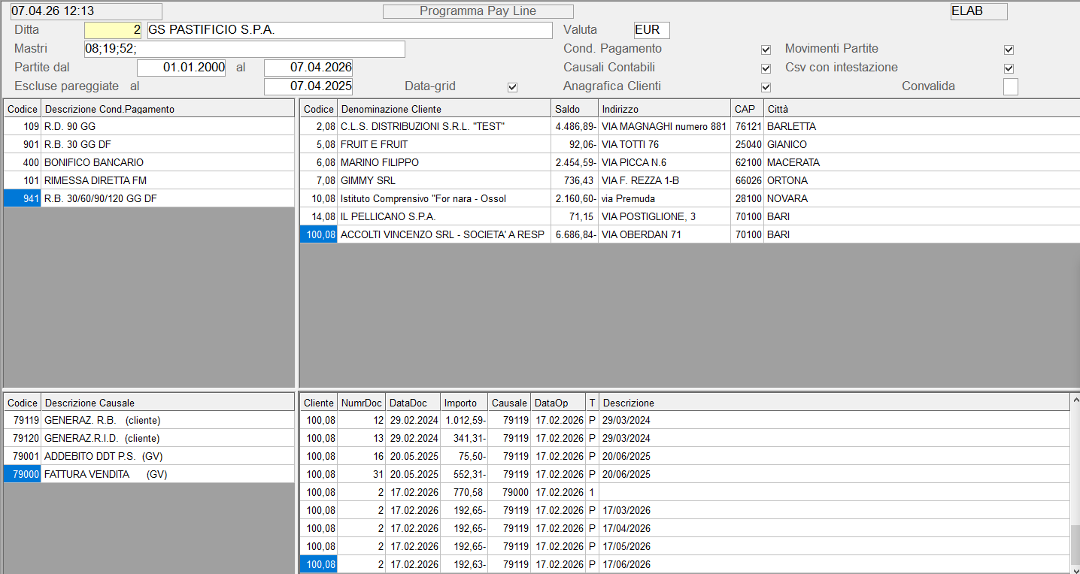Click the Importo column header
1080x574 pixels.
(463, 403)
